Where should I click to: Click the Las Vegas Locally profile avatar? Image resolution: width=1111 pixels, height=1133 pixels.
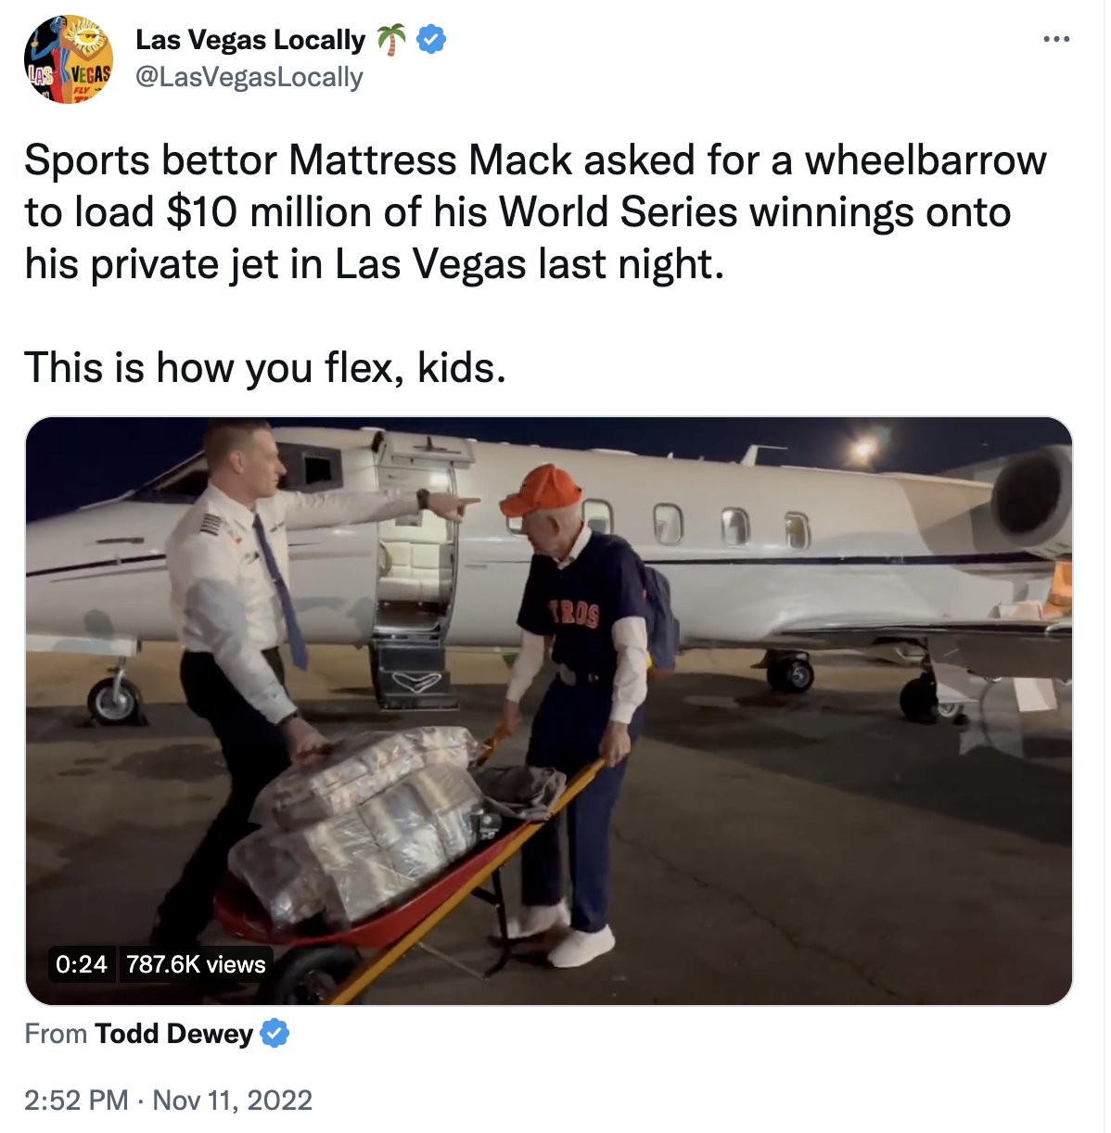click(x=69, y=59)
